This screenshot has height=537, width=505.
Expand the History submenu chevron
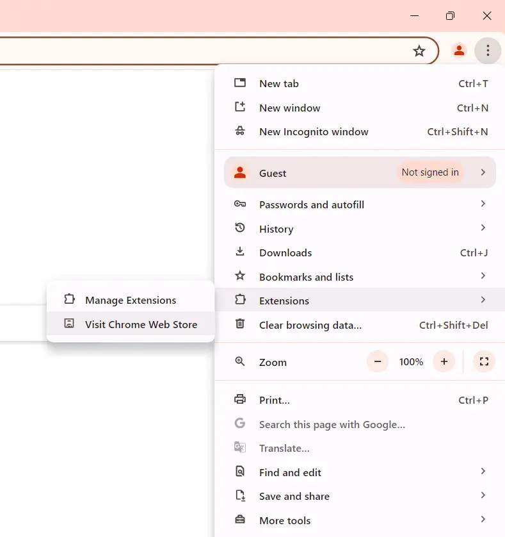(x=483, y=228)
